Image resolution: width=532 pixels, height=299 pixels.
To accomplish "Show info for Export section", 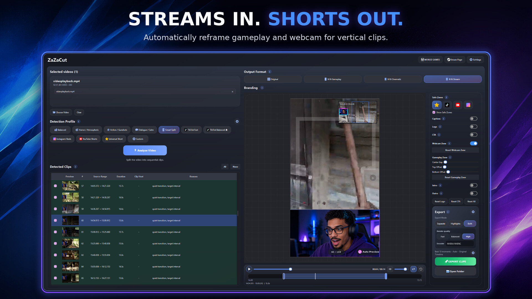I will click(448, 212).
